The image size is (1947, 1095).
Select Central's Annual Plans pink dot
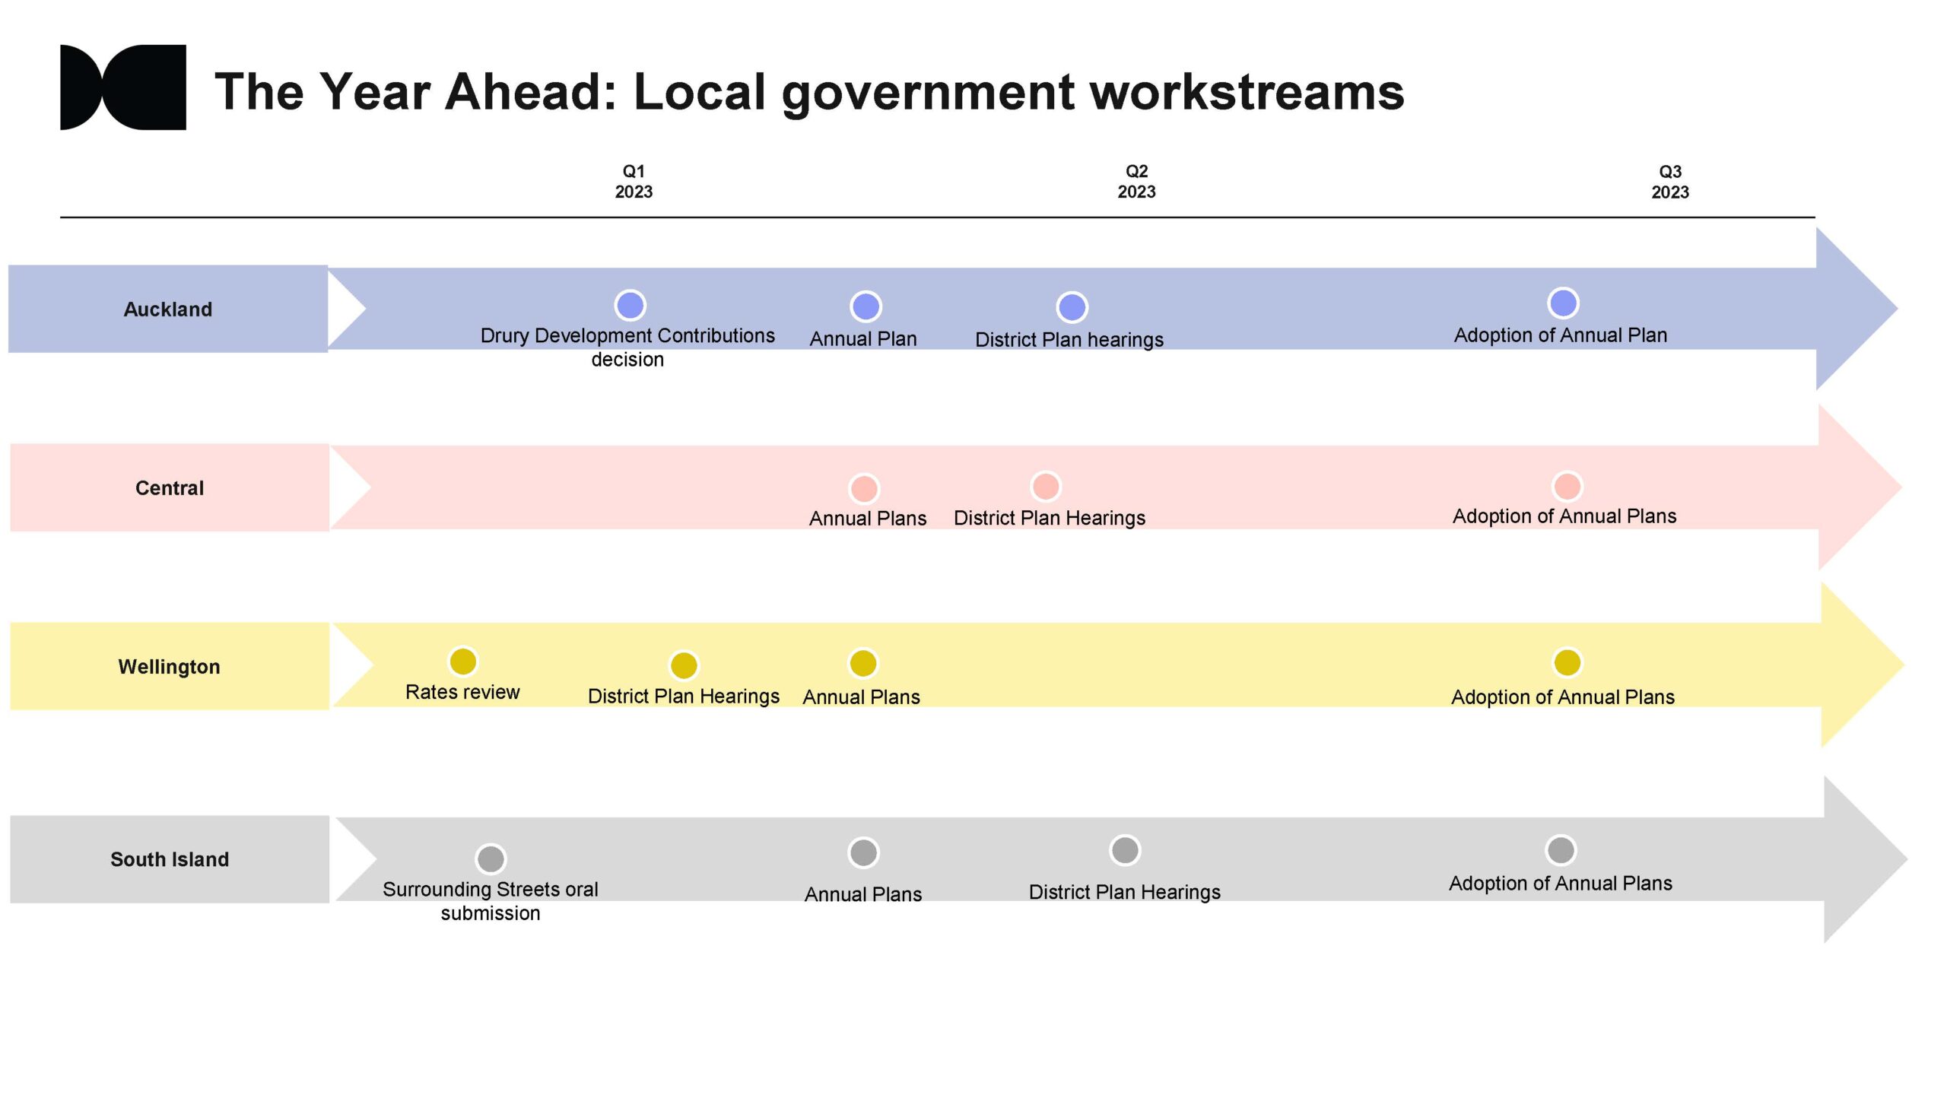[864, 488]
